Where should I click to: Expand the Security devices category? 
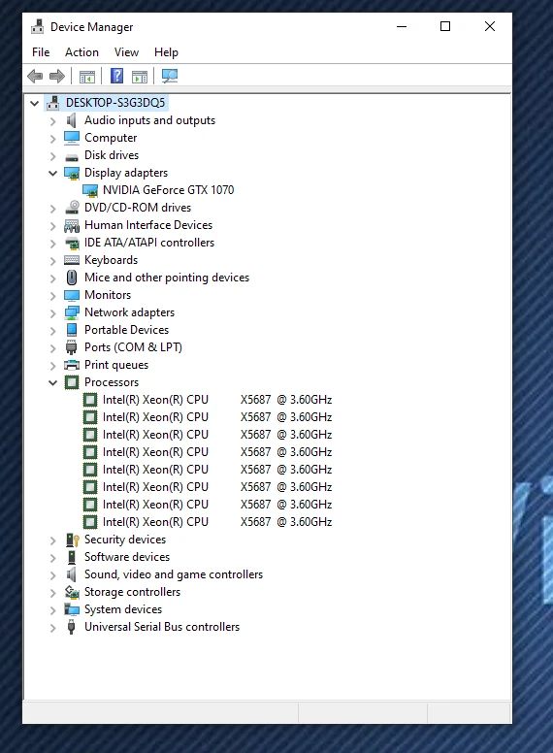[52, 540]
